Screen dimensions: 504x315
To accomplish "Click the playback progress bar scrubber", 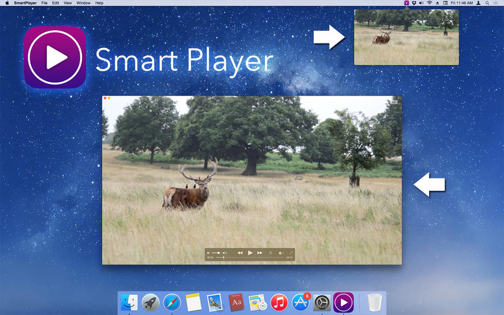I will pyautogui.click(x=224, y=258).
